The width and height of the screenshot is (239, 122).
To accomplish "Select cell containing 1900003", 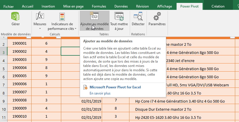I will (x=19, y=59).
